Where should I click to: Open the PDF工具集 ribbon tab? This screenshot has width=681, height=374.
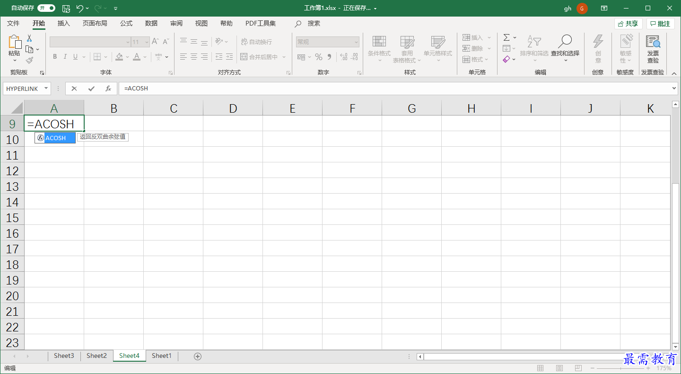pyautogui.click(x=261, y=23)
